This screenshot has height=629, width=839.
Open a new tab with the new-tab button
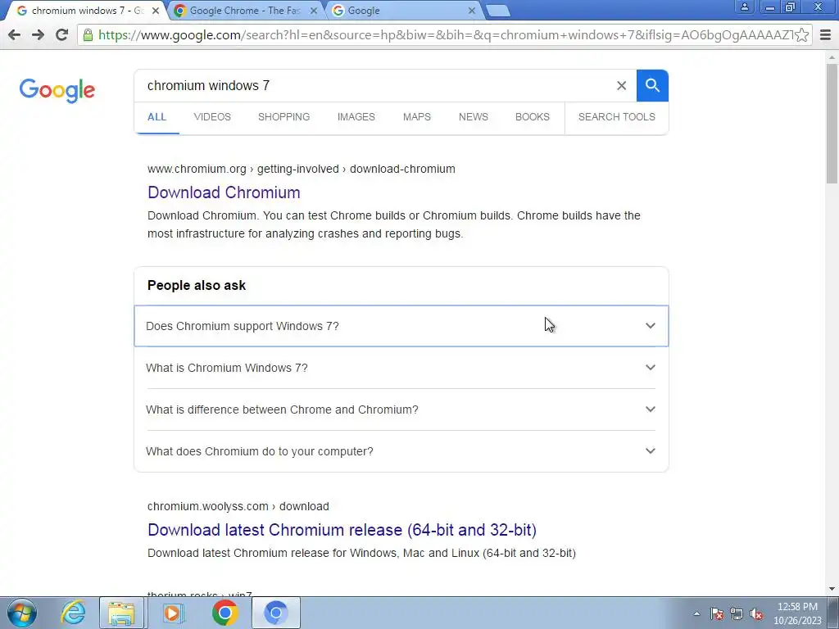pos(497,11)
